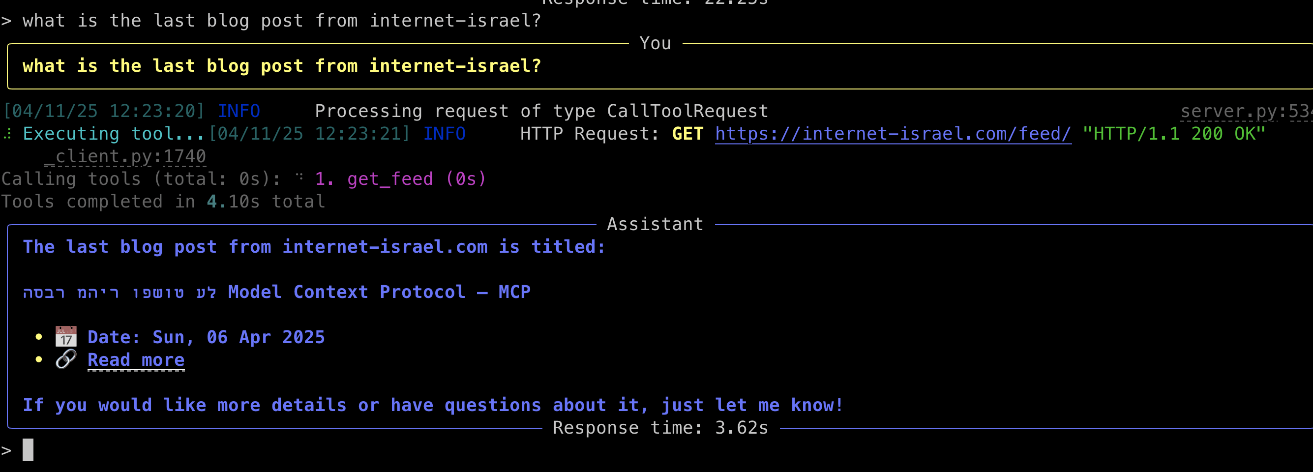Open the internet-israel.com feed URL
This screenshot has height=472, width=1313.
pos(893,134)
